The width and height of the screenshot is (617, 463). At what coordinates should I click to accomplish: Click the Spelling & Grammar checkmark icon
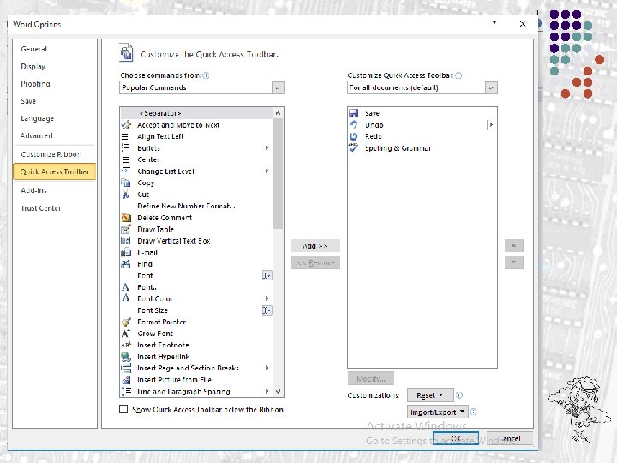(353, 148)
